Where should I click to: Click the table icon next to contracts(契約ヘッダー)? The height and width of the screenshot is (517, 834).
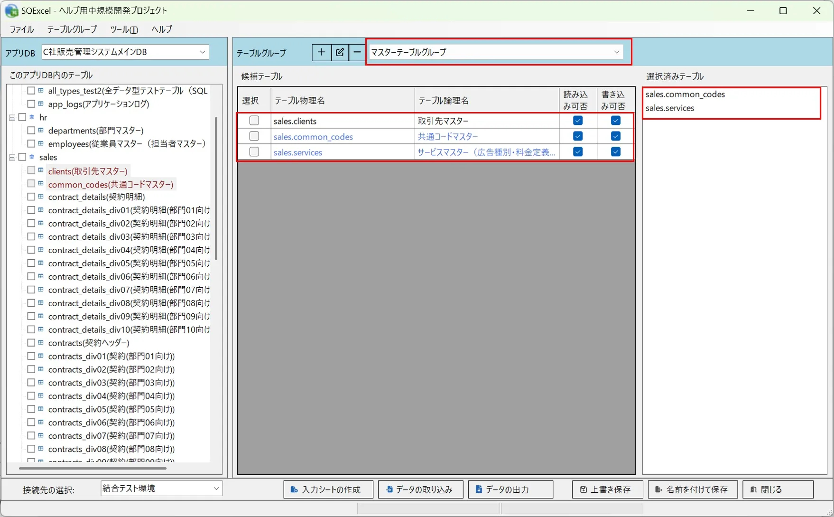[x=41, y=342]
